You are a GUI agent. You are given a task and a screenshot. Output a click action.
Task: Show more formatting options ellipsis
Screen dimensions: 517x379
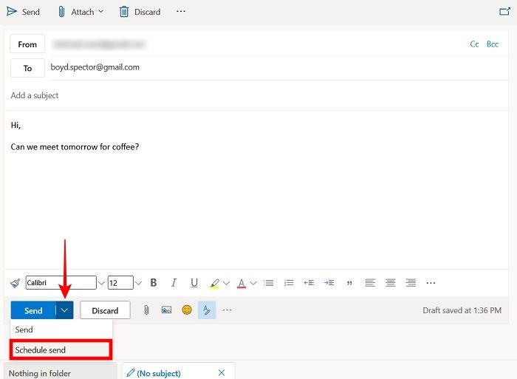coord(431,283)
